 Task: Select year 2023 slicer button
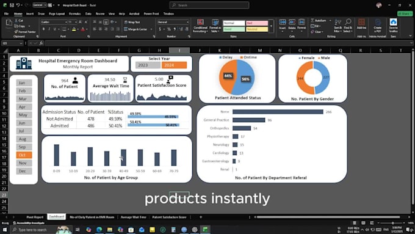pos(148,65)
